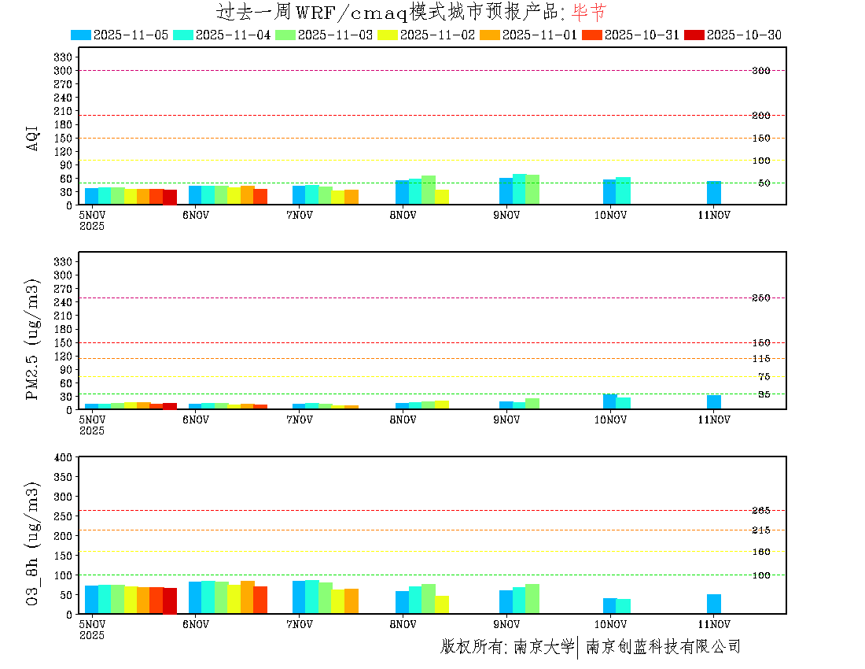
Task: Select the 2025-11-04 cyan legend swatch
Action: pyautogui.click(x=183, y=35)
